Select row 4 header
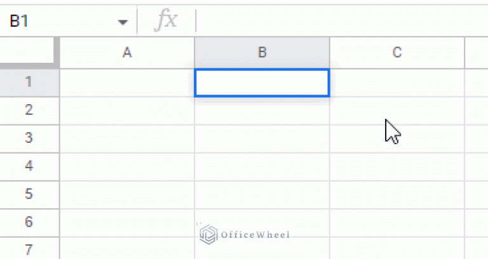This screenshot has height=259, width=488. tap(30, 166)
